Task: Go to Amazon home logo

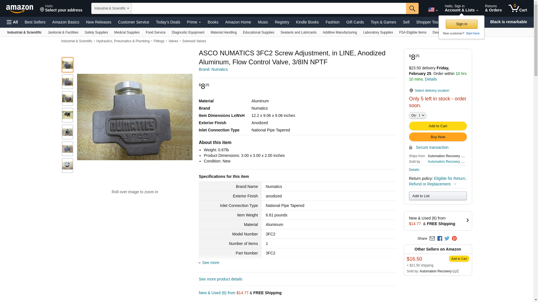Action: pyautogui.click(x=20, y=9)
